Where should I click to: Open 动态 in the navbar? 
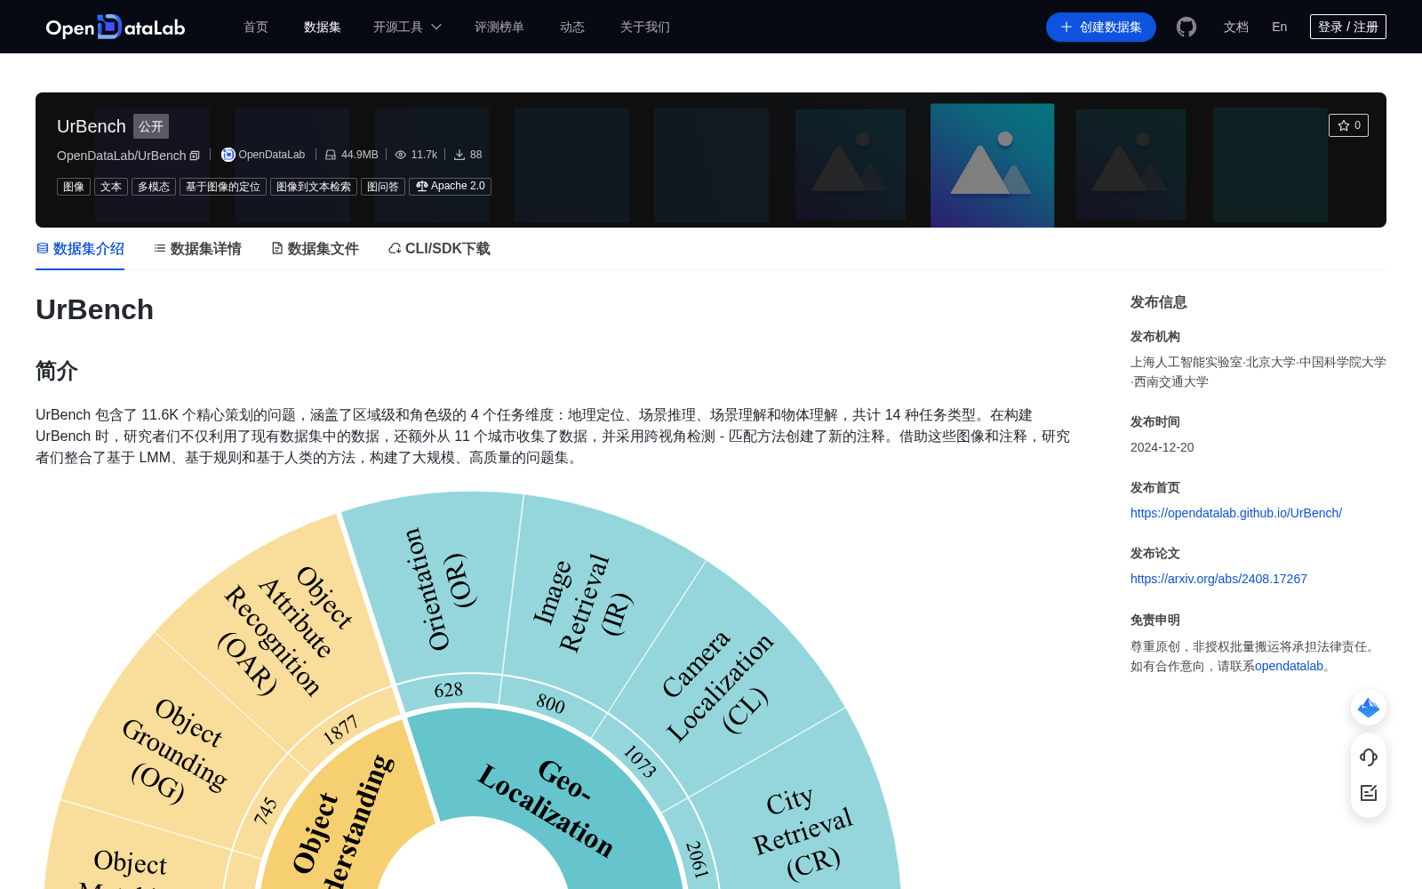point(572,27)
